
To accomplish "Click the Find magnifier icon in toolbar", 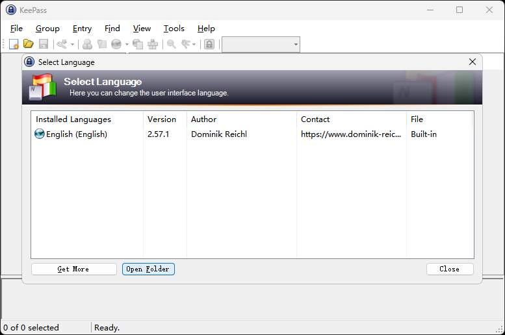I will point(172,44).
